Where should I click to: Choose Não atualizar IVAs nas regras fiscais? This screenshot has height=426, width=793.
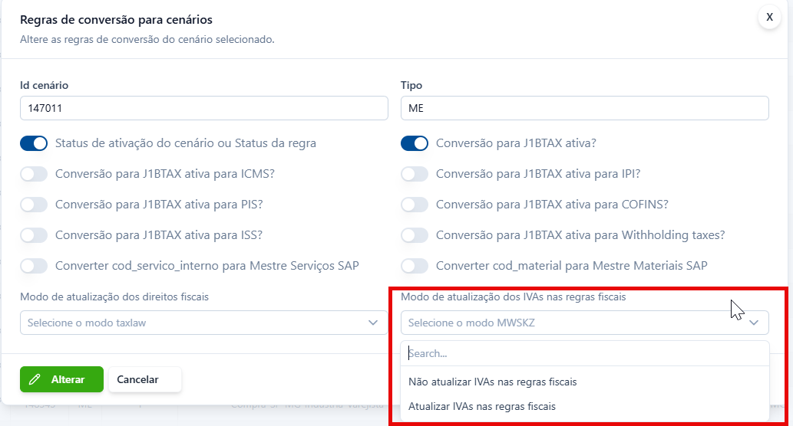(x=585, y=382)
